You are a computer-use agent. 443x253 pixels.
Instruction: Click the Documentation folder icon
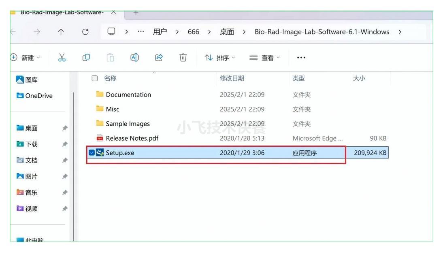(100, 94)
